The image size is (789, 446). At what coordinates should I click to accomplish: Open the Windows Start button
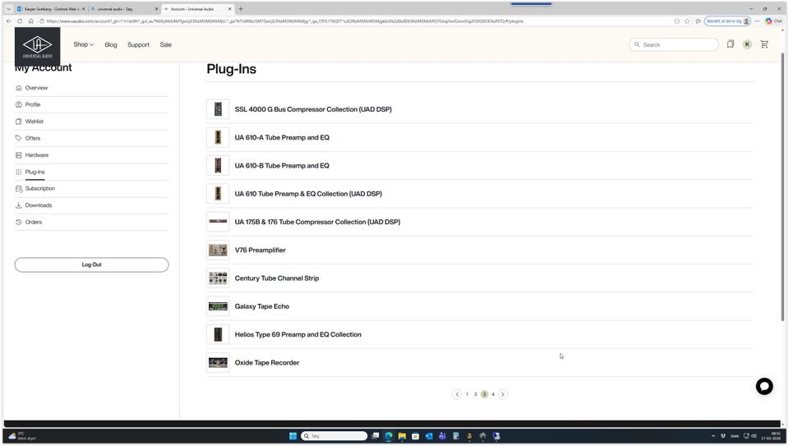293,436
